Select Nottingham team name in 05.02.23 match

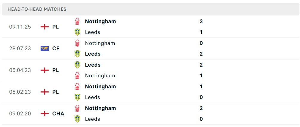[100, 87]
